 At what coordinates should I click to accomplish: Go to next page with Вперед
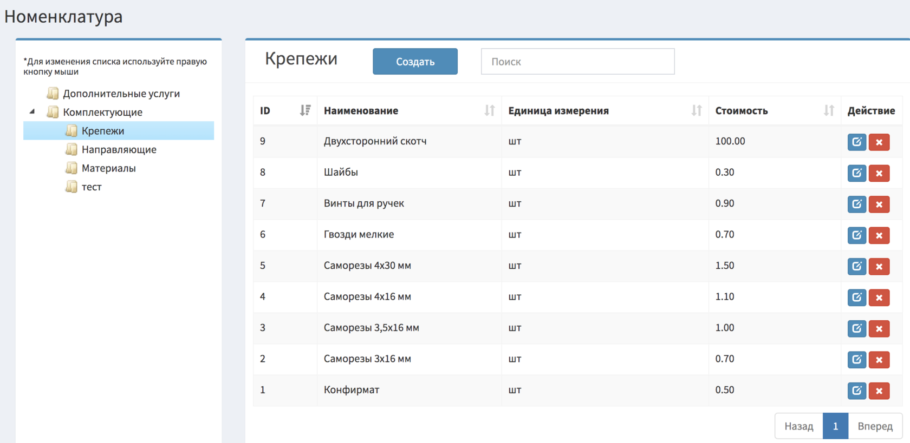[x=875, y=426]
